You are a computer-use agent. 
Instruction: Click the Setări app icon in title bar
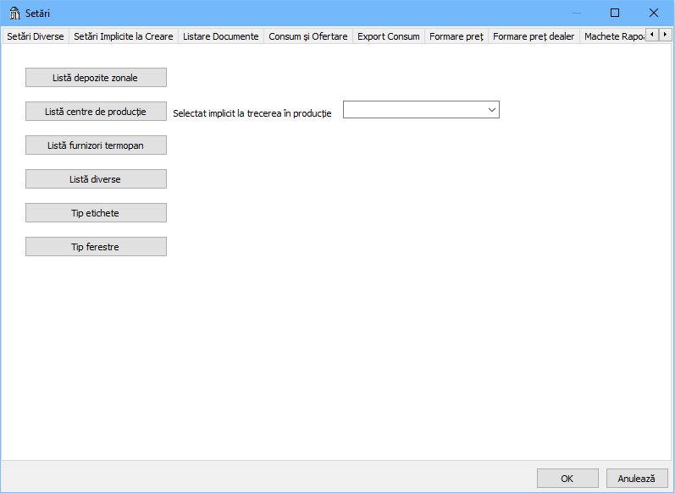coord(14,13)
